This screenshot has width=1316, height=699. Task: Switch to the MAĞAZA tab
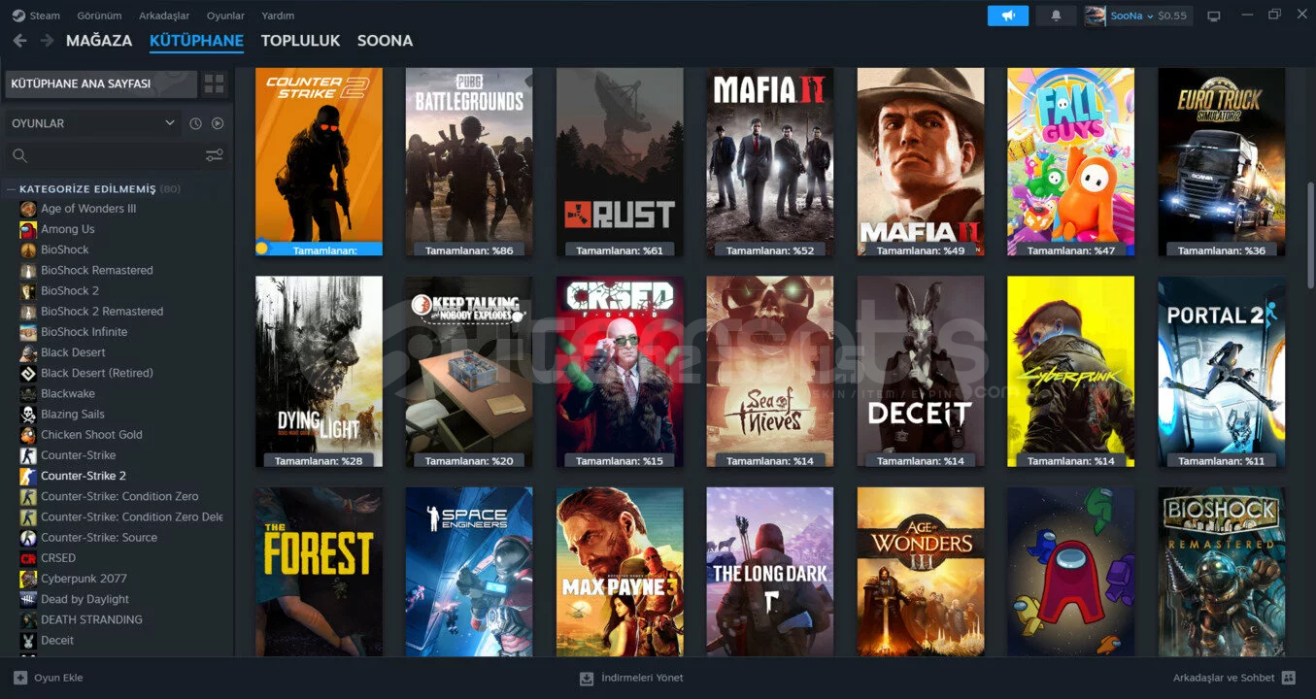pyautogui.click(x=99, y=41)
